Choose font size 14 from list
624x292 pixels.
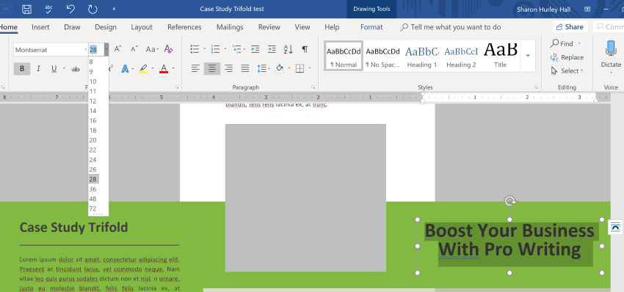92,111
